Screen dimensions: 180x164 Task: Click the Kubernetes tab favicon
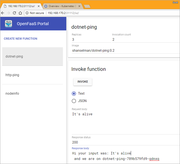click(46, 6)
